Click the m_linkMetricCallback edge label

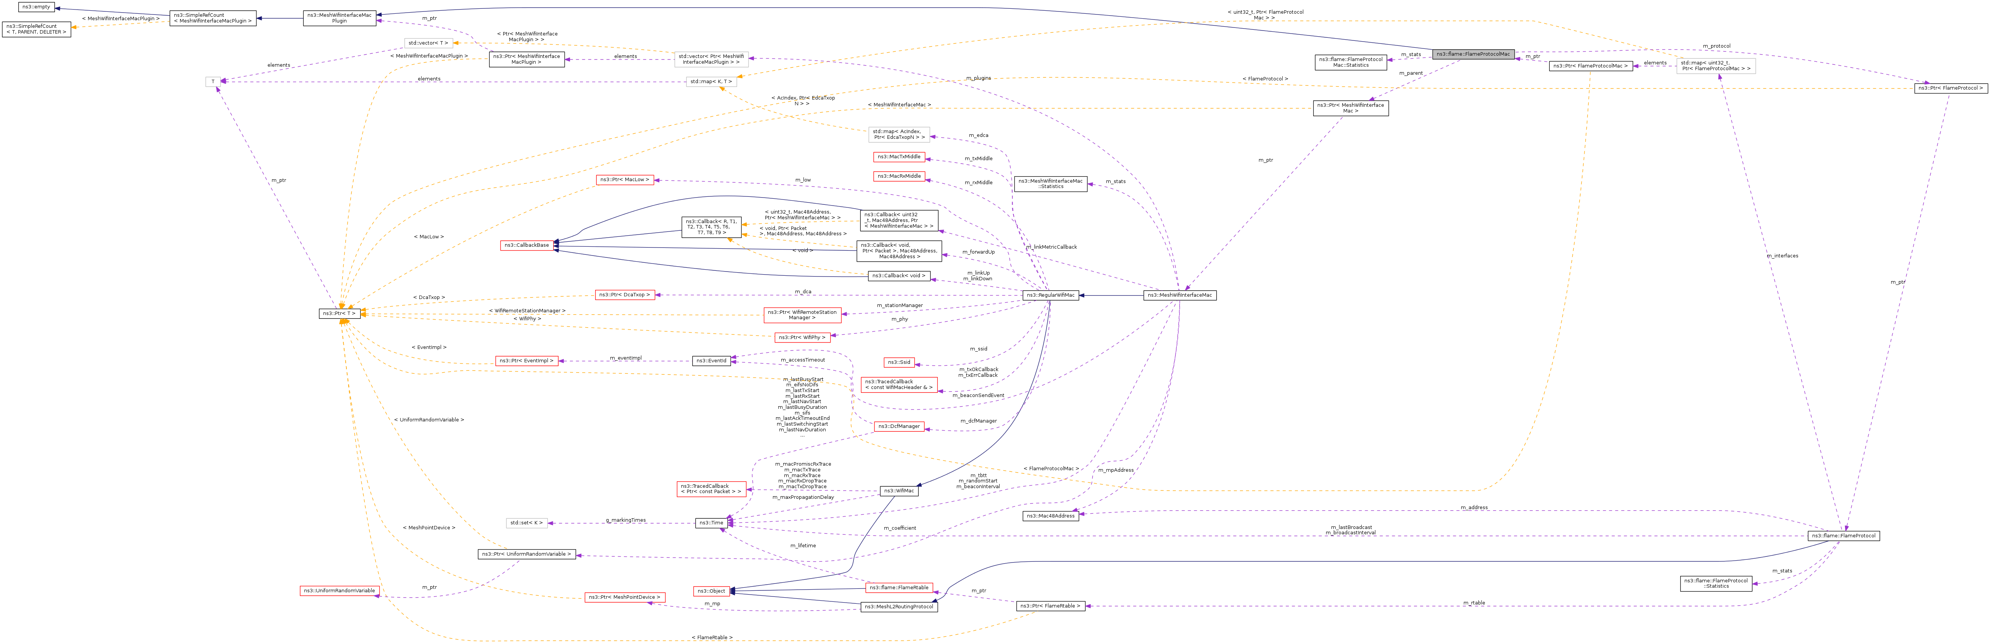[1051, 247]
